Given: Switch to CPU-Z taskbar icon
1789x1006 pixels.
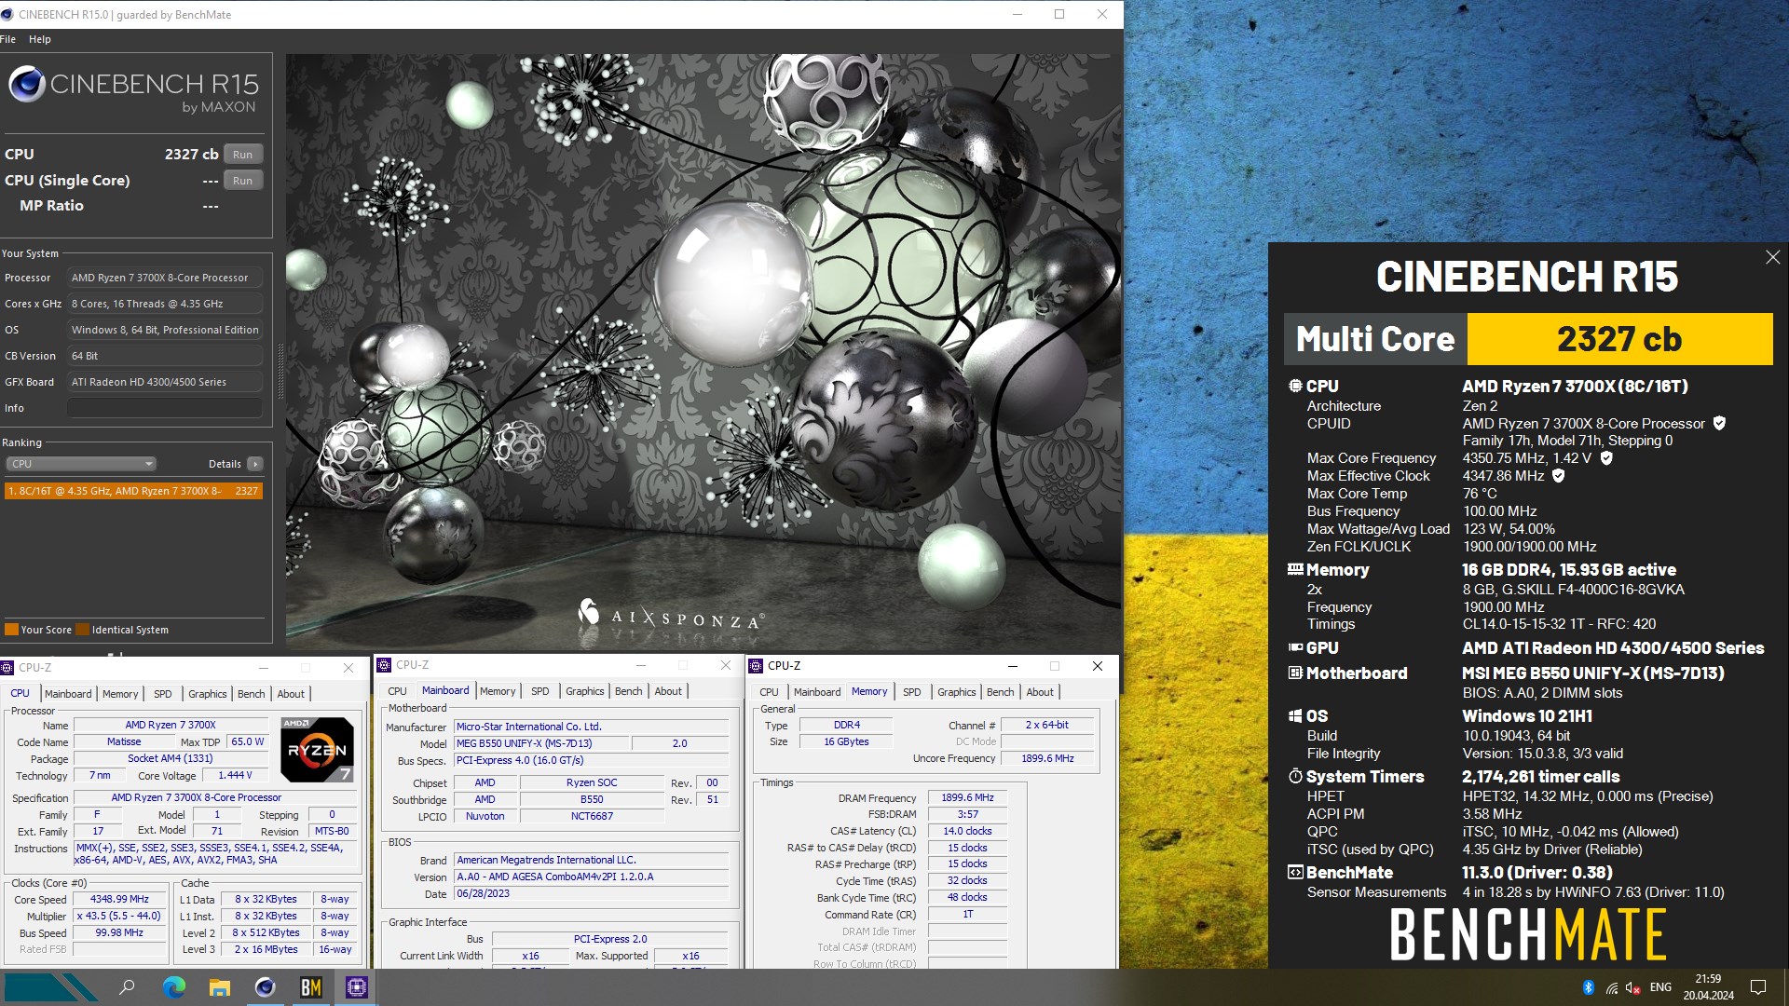Looking at the screenshot, I should point(357,987).
